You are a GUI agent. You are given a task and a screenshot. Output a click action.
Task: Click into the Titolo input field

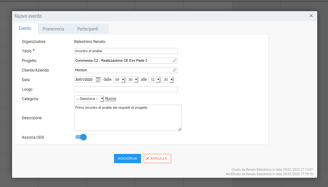tap(126, 51)
